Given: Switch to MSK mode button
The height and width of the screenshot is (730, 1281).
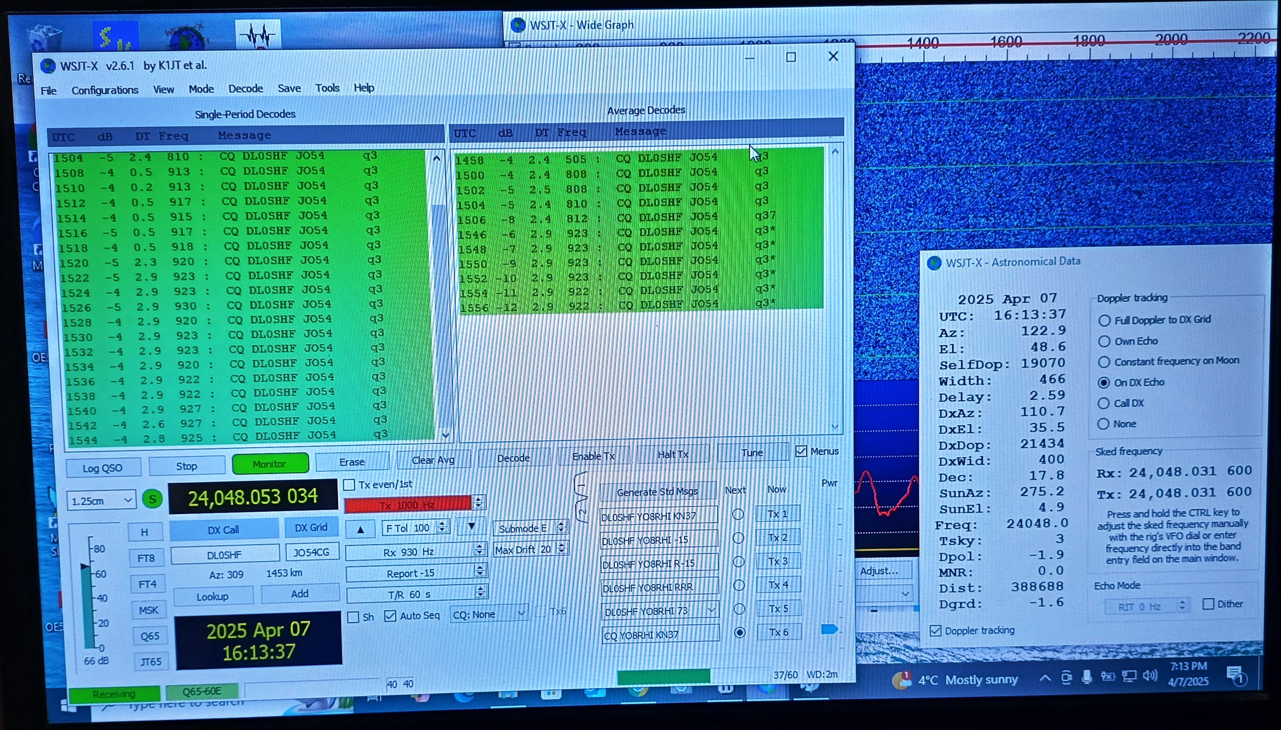Looking at the screenshot, I should coord(148,610).
